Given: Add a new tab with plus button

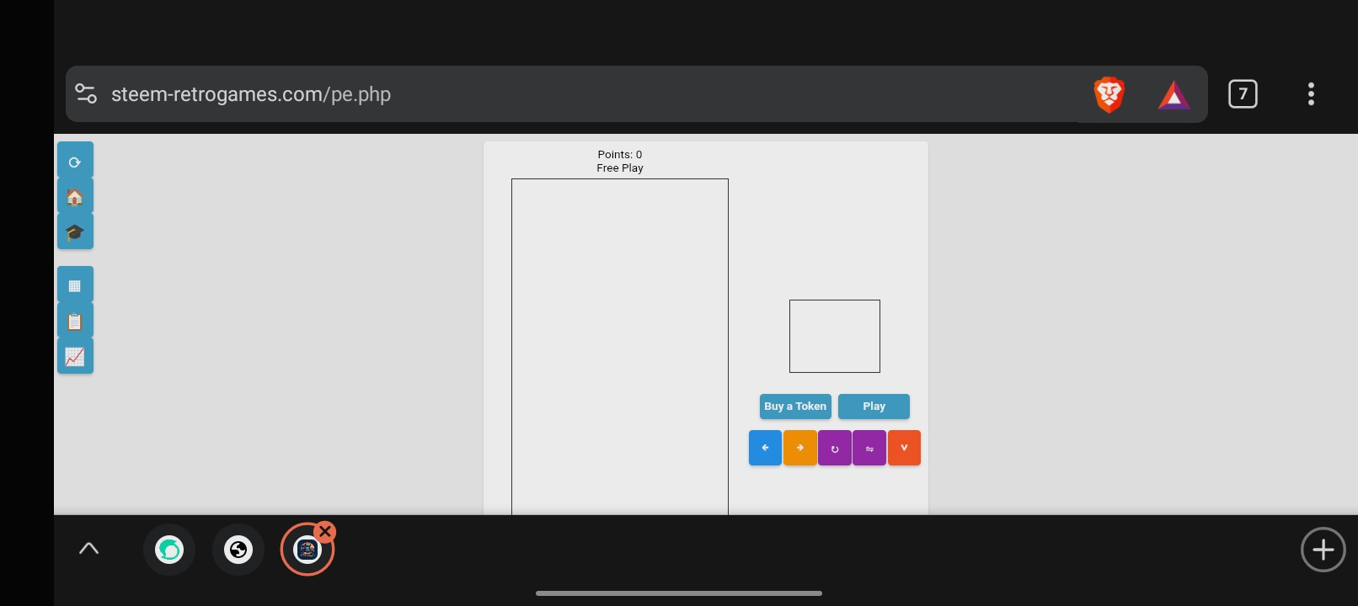Looking at the screenshot, I should point(1323,550).
